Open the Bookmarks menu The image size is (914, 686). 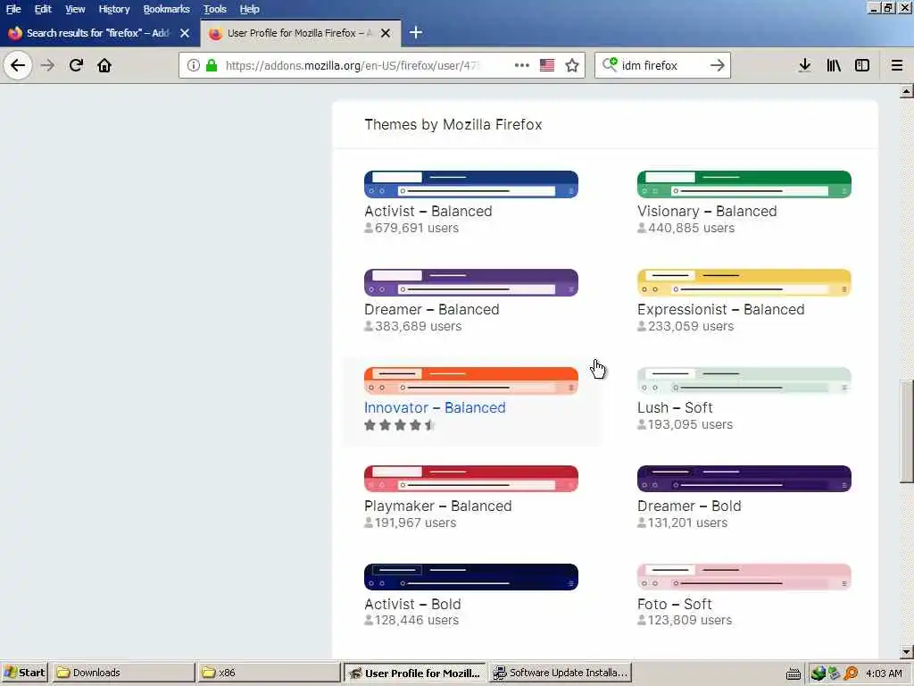tap(166, 9)
